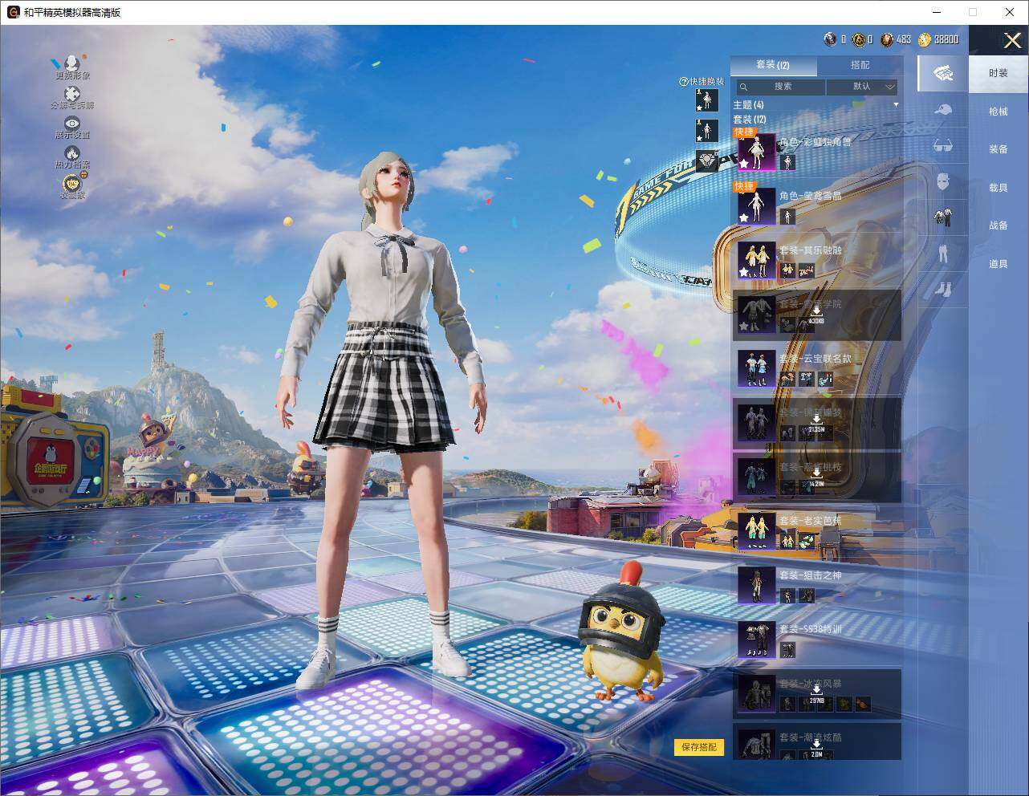Select the shoes and socks category icon
Screen dimensions: 1029x796
[x=943, y=289]
